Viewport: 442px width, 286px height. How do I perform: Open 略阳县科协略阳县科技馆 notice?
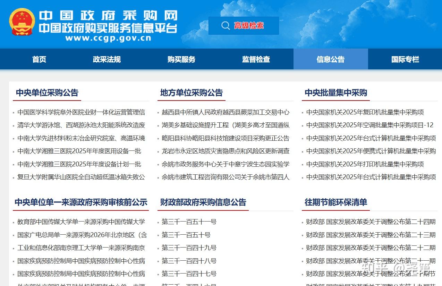(x=226, y=138)
